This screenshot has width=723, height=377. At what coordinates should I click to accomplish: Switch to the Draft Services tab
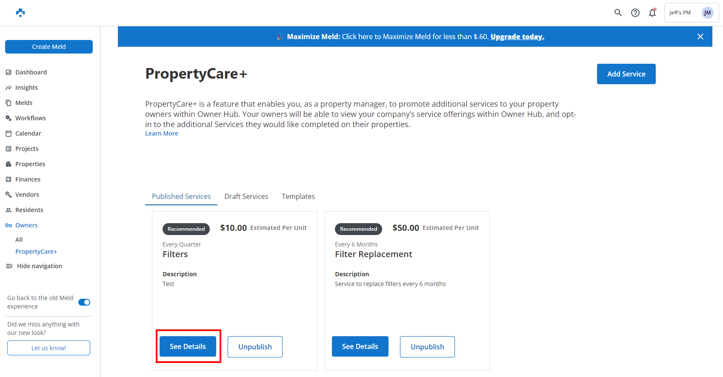pyautogui.click(x=246, y=196)
